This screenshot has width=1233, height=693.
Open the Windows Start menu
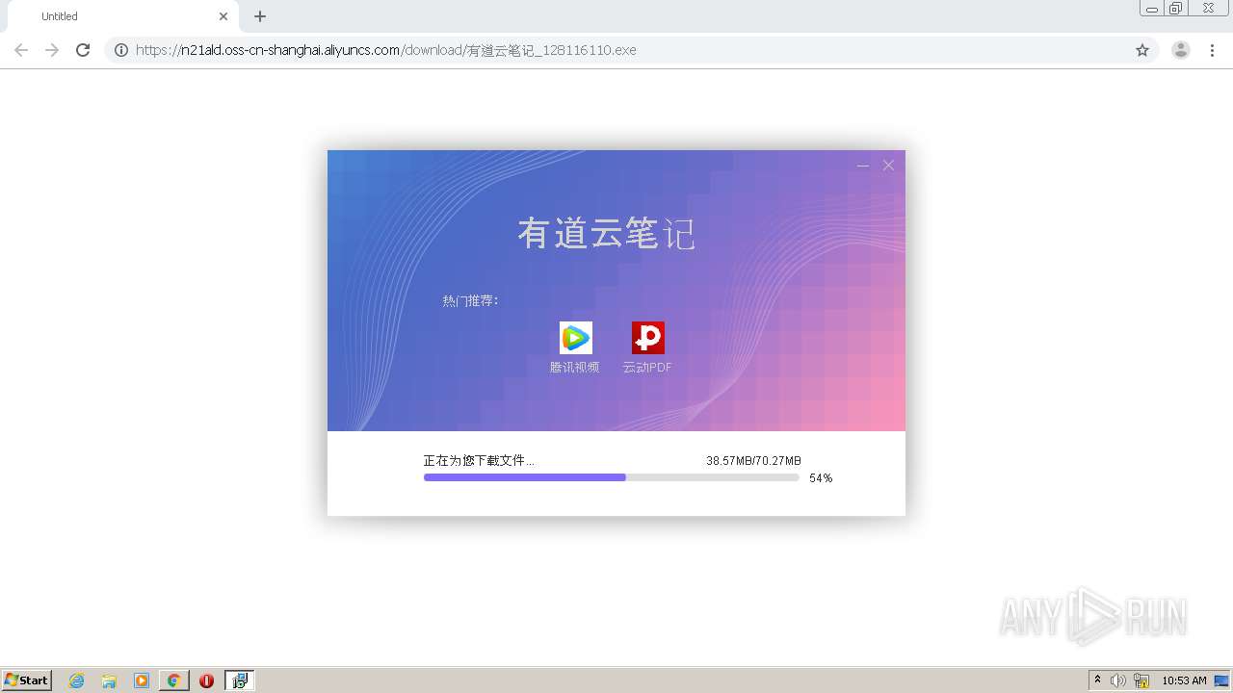(27, 680)
